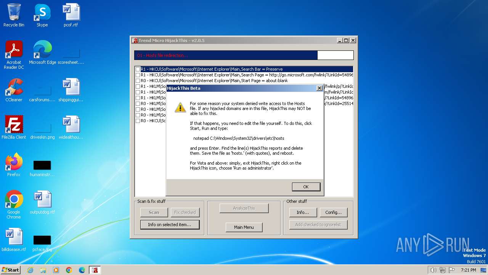Open Internet Explorer from the taskbar

coord(30,270)
